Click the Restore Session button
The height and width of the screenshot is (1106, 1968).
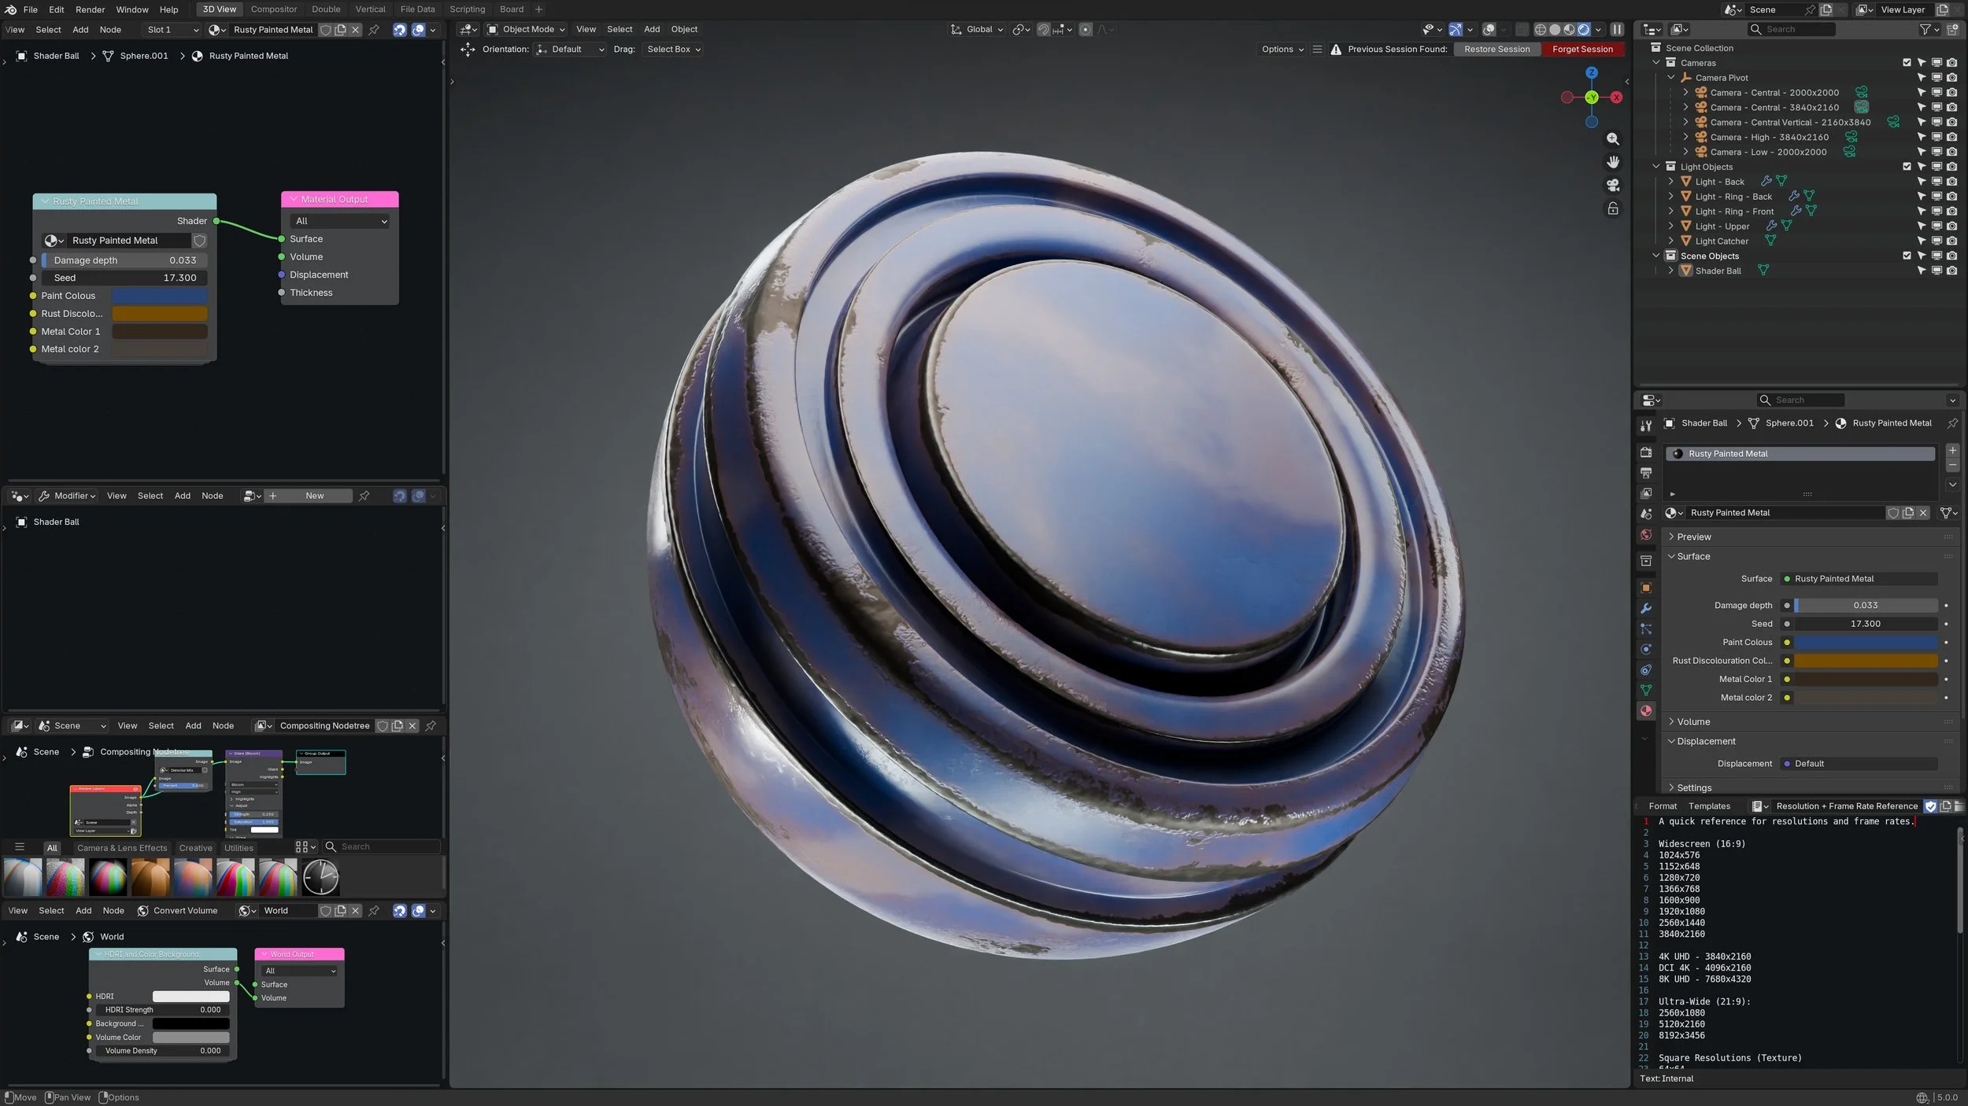[x=1496, y=50]
